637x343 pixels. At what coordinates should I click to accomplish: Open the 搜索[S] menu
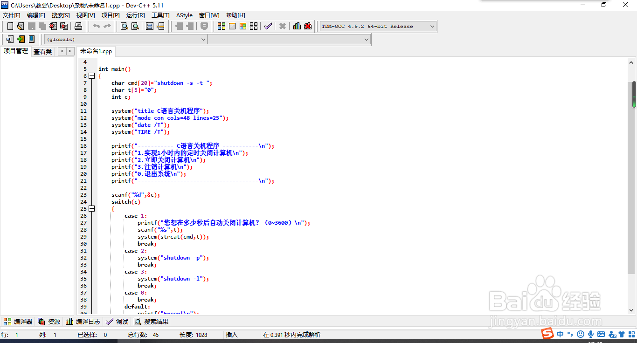tap(61, 15)
